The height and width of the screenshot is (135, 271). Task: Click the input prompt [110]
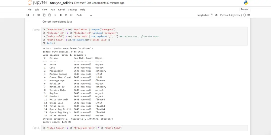point(36,30)
